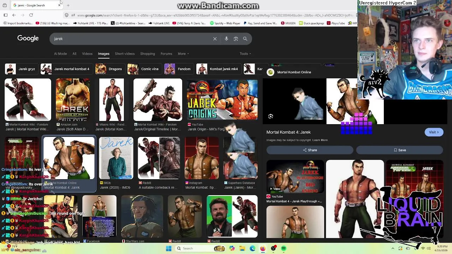Screen dimensions: 452x254
Task: Open AbyssTube bookmark
Action: click(336, 23)
